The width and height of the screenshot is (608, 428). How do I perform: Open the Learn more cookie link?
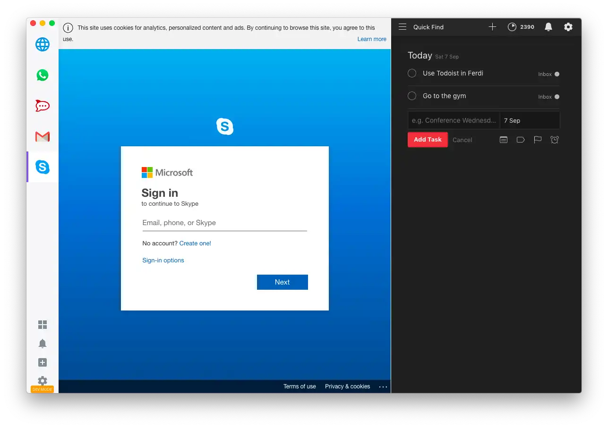tap(372, 39)
